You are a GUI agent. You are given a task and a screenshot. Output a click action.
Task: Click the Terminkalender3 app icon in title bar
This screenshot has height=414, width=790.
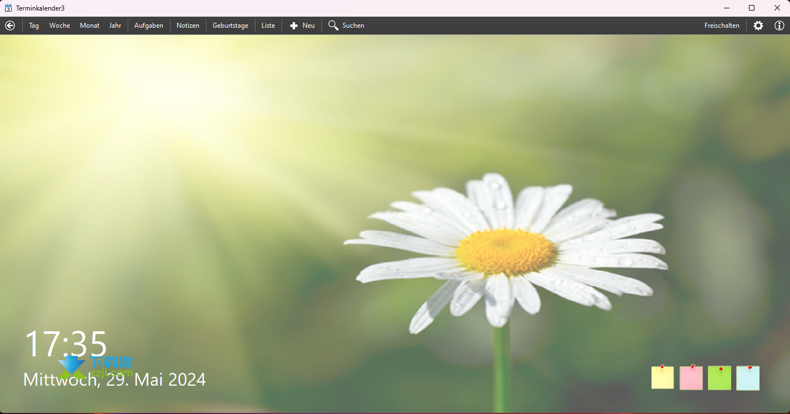point(8,8)
